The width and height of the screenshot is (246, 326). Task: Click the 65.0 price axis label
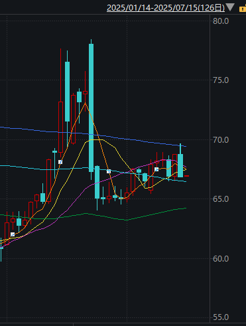(x=221, y=199)
